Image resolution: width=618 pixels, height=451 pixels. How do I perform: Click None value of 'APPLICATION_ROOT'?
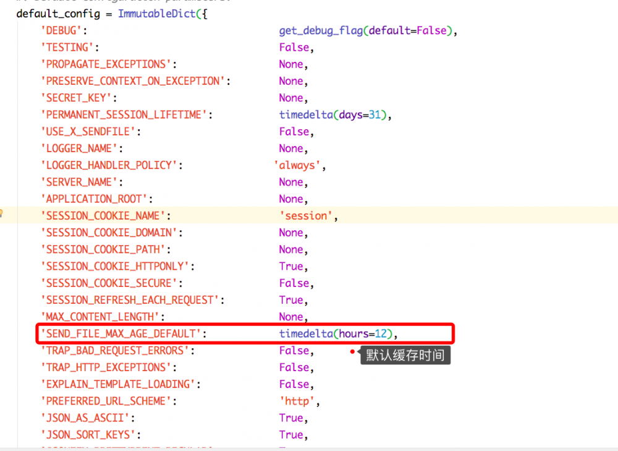pos(291,199)
